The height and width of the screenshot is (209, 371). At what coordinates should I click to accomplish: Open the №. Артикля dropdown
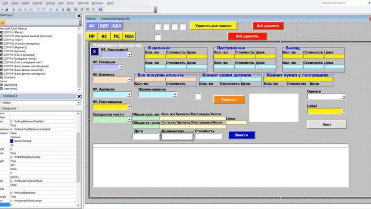click(x=129, y=94)
